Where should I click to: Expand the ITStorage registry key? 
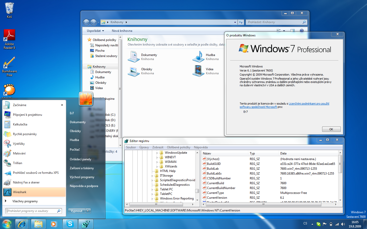[152, 176]
